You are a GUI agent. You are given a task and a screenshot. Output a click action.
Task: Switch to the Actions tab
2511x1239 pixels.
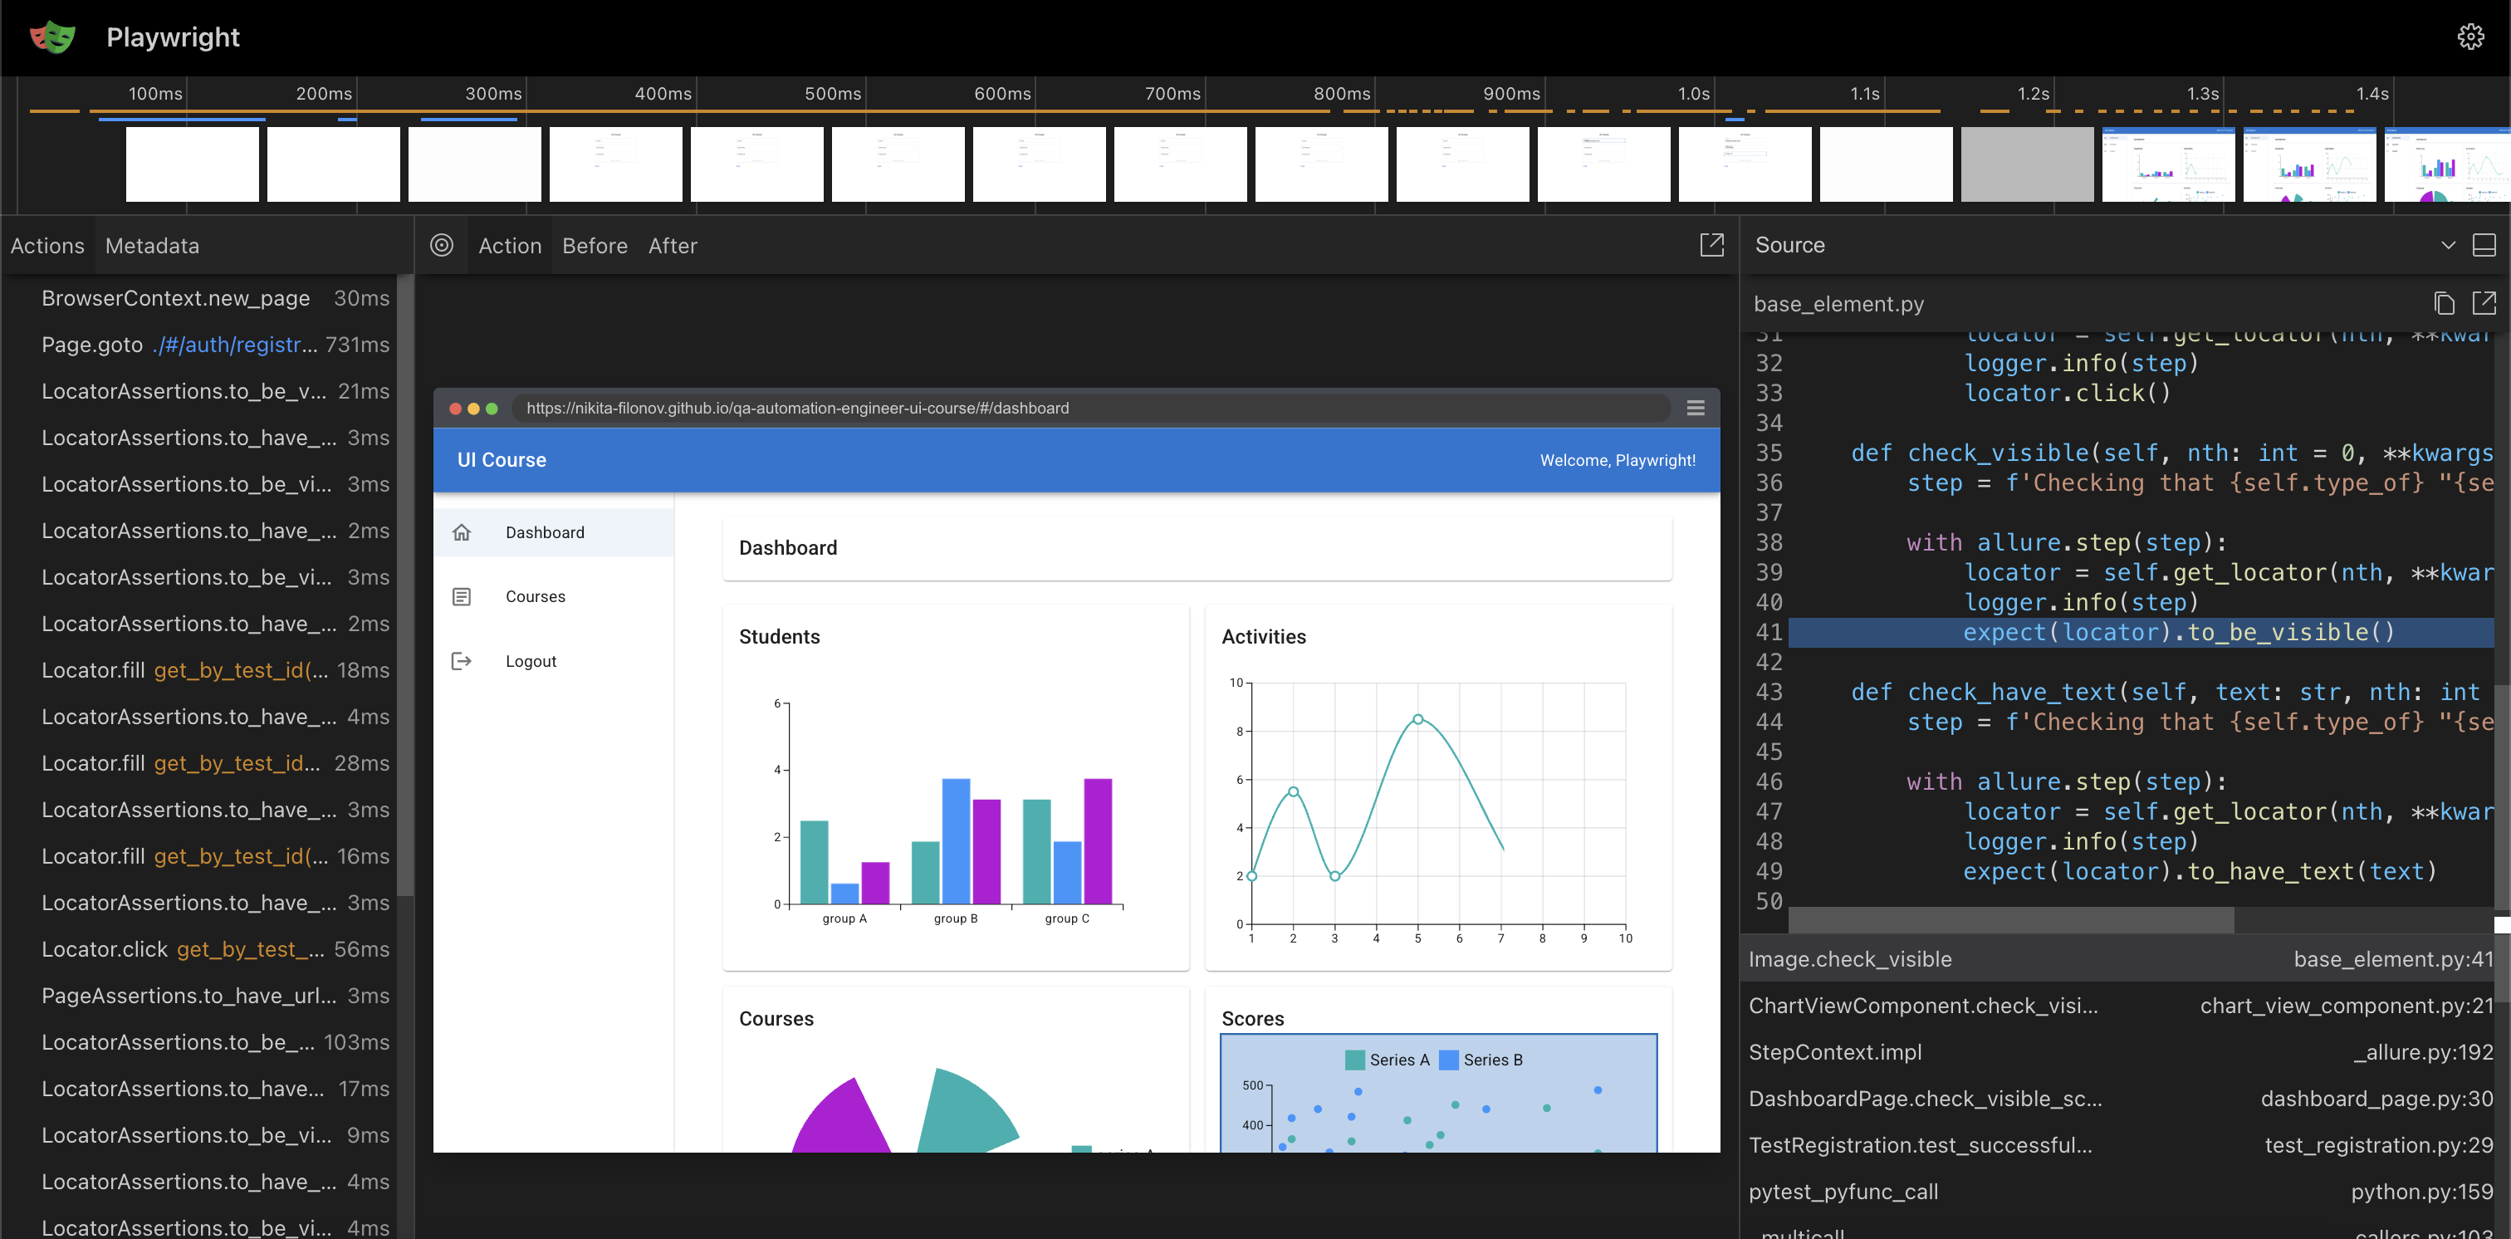pos(48,246)
